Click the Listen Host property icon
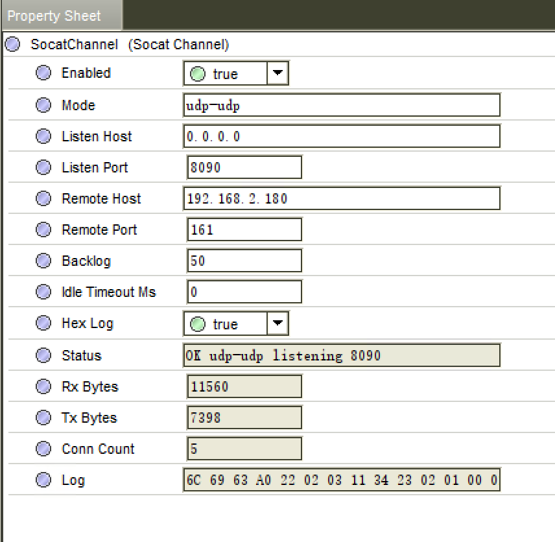Image resolution: width=555 pixels, height=542 pixels. (43, 136)
